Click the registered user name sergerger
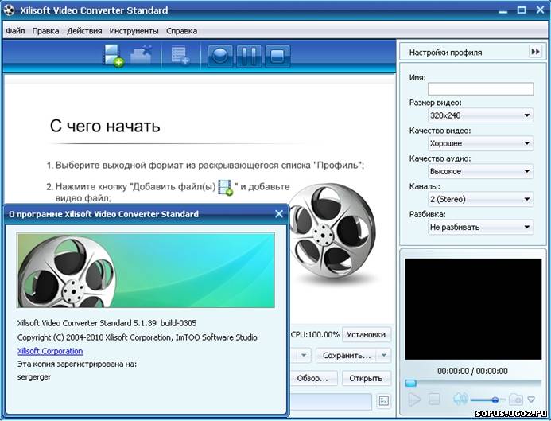 (34, 376)
